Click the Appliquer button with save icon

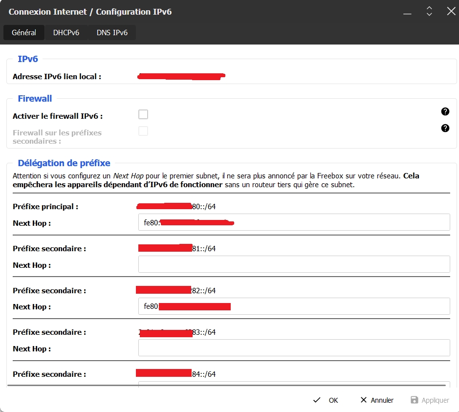pos(430,400)
